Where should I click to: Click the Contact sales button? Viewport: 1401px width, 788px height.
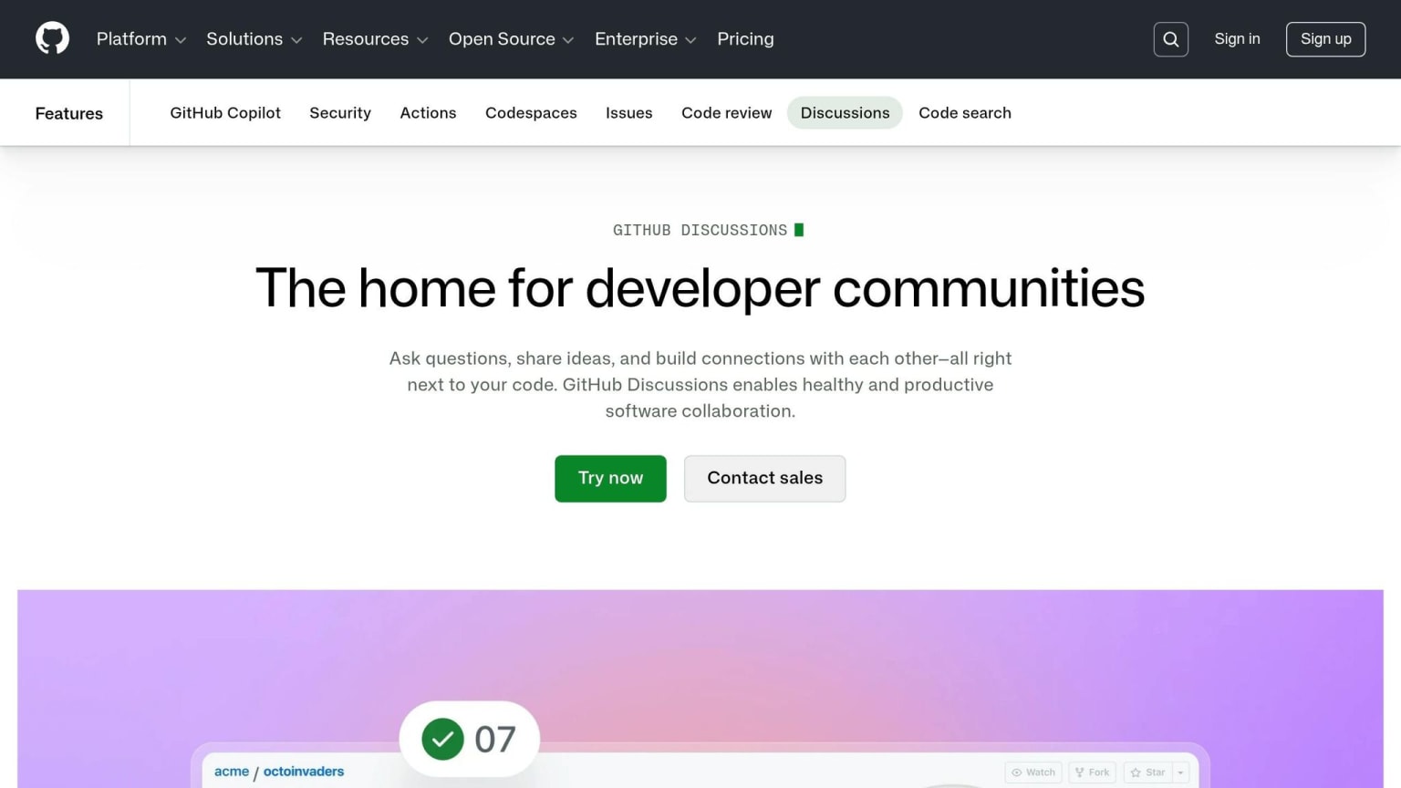point(764,478)
